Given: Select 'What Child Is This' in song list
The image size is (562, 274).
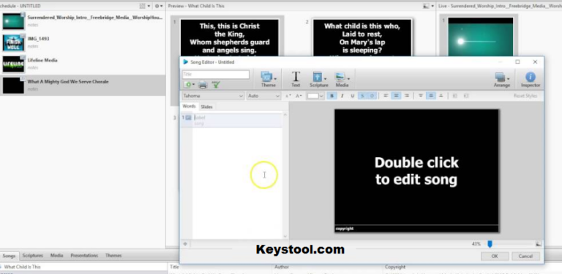Looking at the screenshot, I should [x=83, y=267].
